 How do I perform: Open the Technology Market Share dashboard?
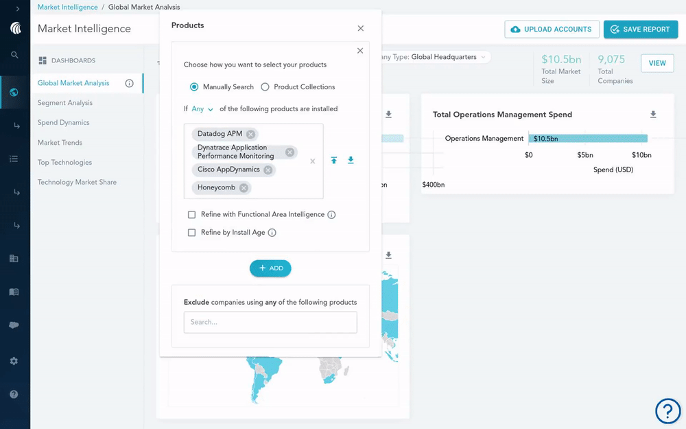(x=77, y=182)
